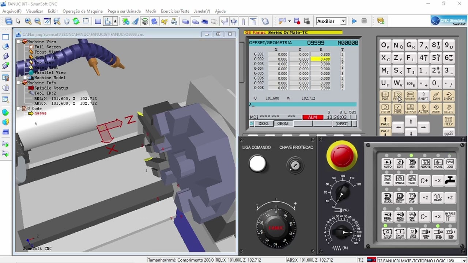The image size is (468, 263).
Task: Select the dashed rectangle zoom-window tool
Action: pyautogui.click(x=86, y=21)
